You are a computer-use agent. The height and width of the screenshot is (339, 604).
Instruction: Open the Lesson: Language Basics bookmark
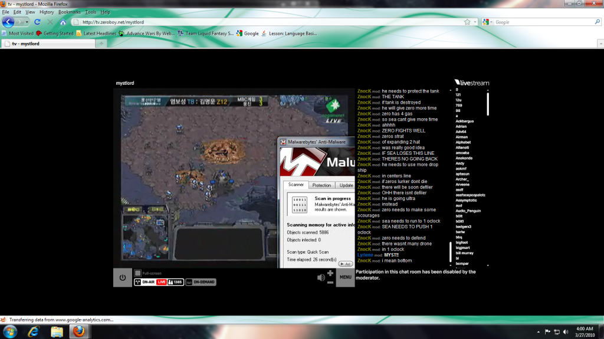tap(289, 34)
